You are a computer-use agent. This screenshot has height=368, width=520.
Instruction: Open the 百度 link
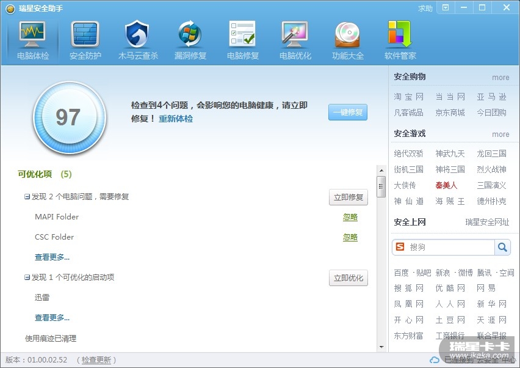coord(401,273)
